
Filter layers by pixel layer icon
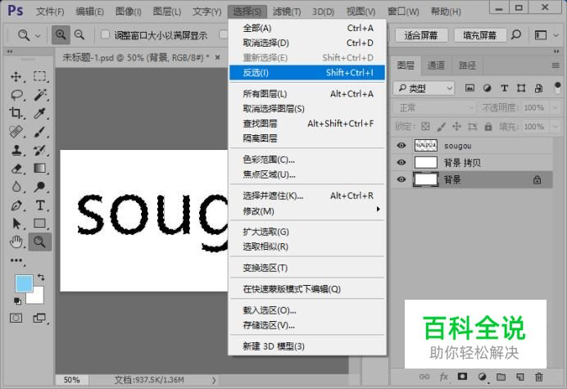(469, 88)
